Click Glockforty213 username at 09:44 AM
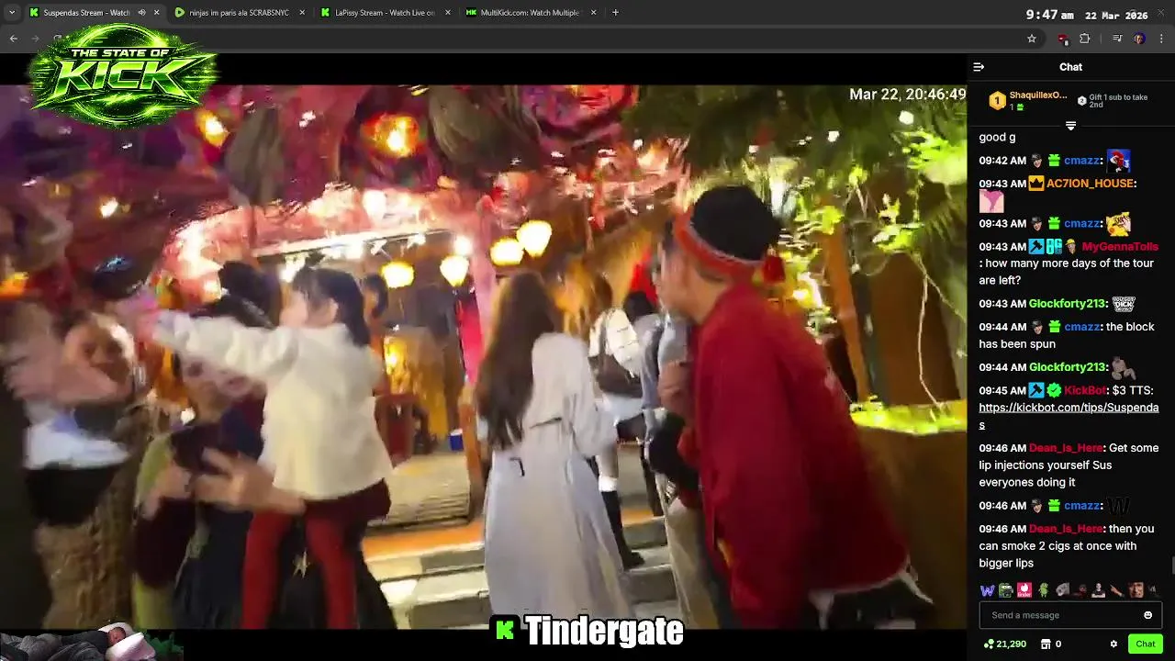The height and width of the screenshot is (661, 1175). coord(1068,367)
